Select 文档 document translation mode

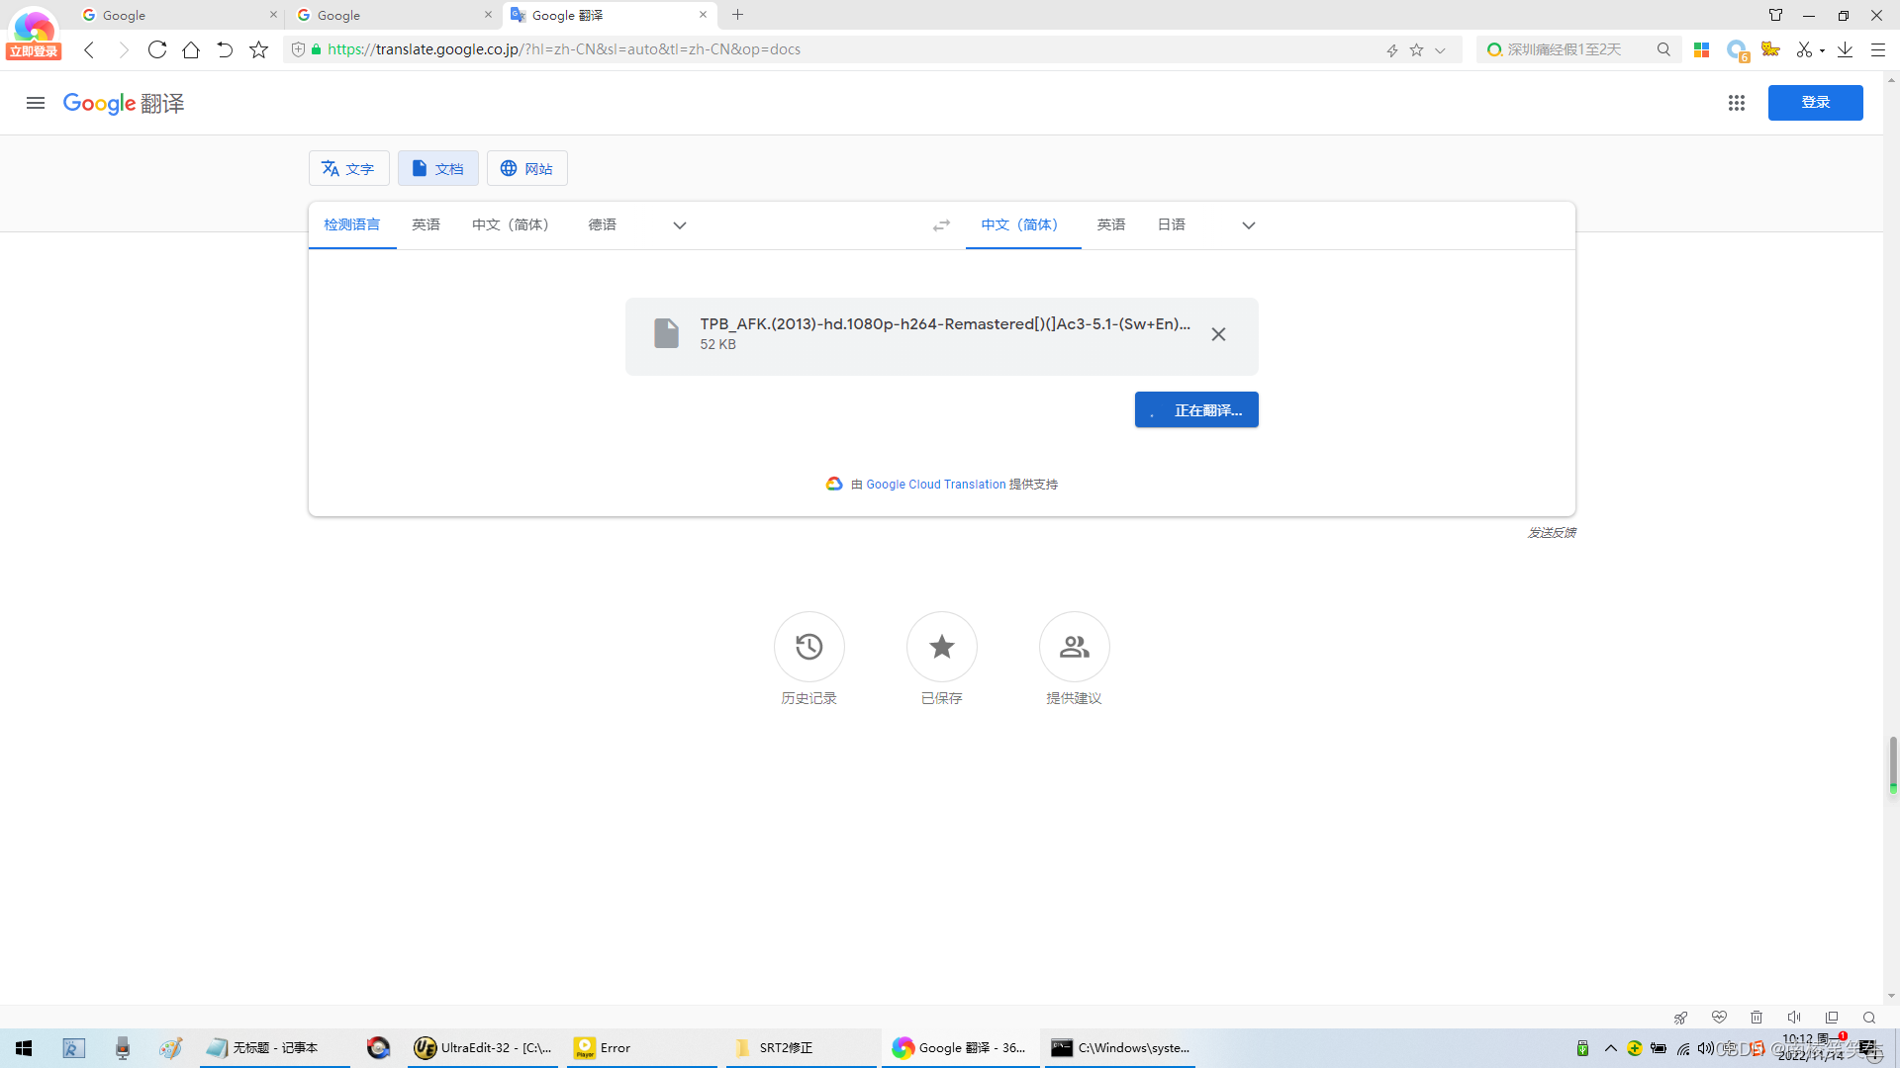click(x=437, y=168)
